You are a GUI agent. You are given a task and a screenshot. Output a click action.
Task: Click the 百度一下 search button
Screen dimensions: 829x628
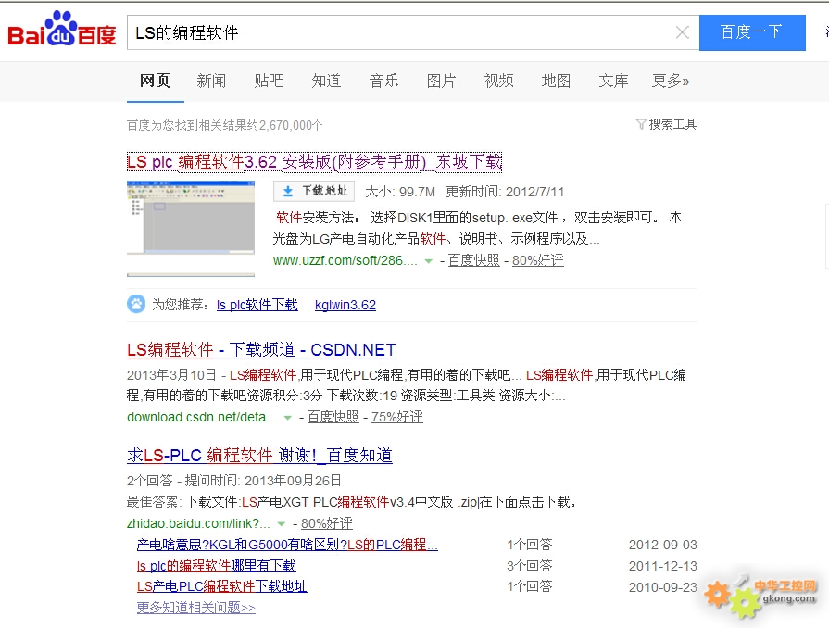tap(752, 32)
